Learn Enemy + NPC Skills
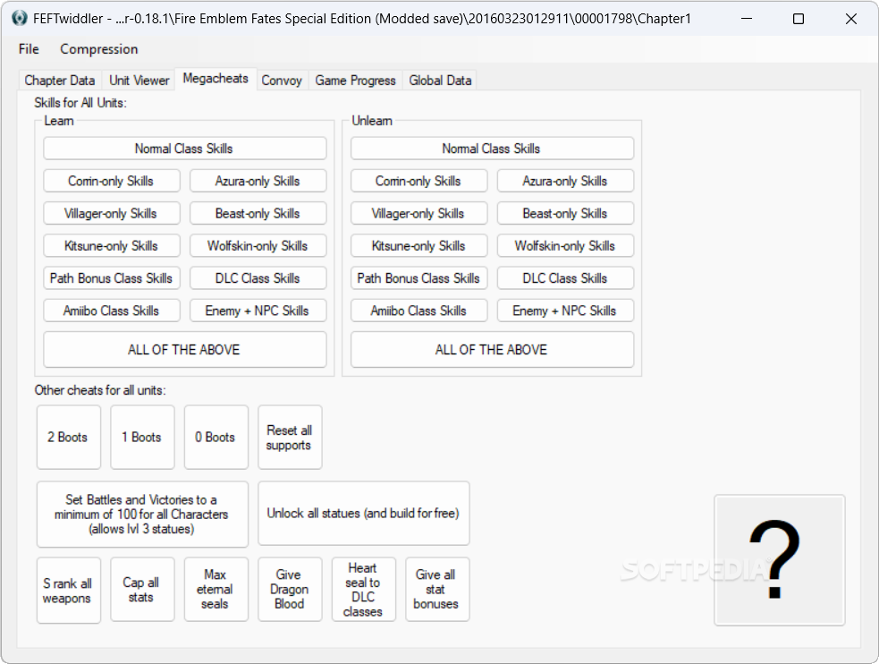 pos(258,311)
